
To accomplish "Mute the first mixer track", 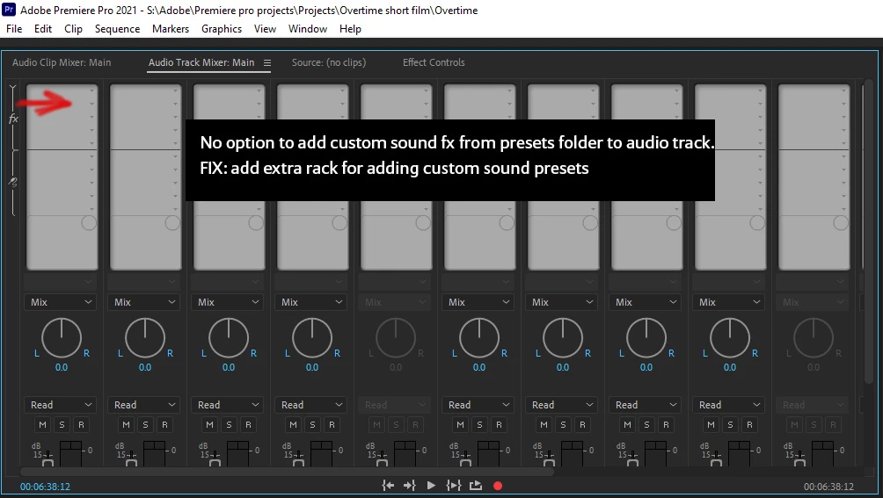I will coord(43,425).
